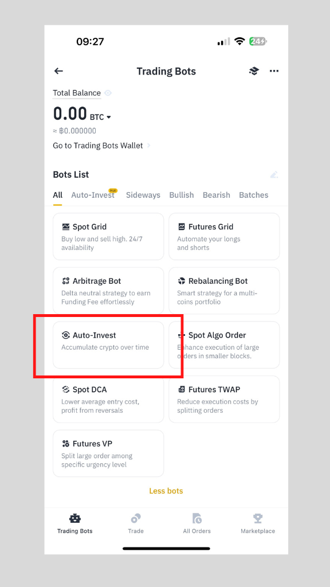Viewport: 330px width, 587px height.
Task: Switch to the Auto-Invest tab
Action: point(93,195)
